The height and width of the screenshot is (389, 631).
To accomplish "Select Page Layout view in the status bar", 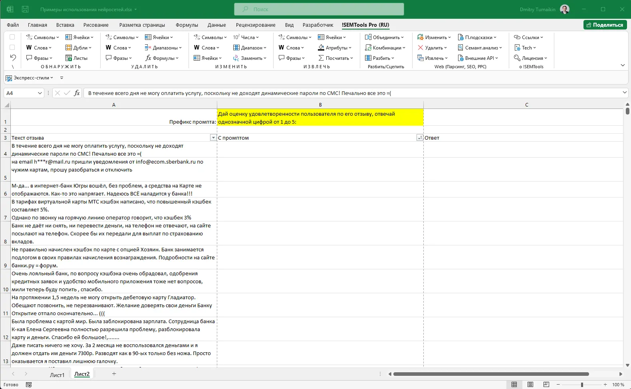I will (x=530, y=385).
